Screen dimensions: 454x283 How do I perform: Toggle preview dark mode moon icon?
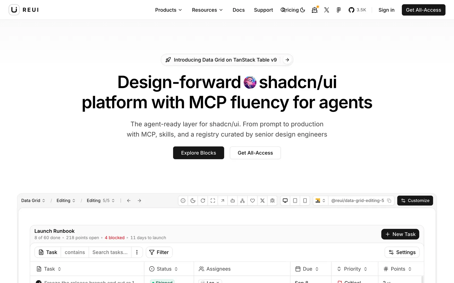(x=193, y=201)
